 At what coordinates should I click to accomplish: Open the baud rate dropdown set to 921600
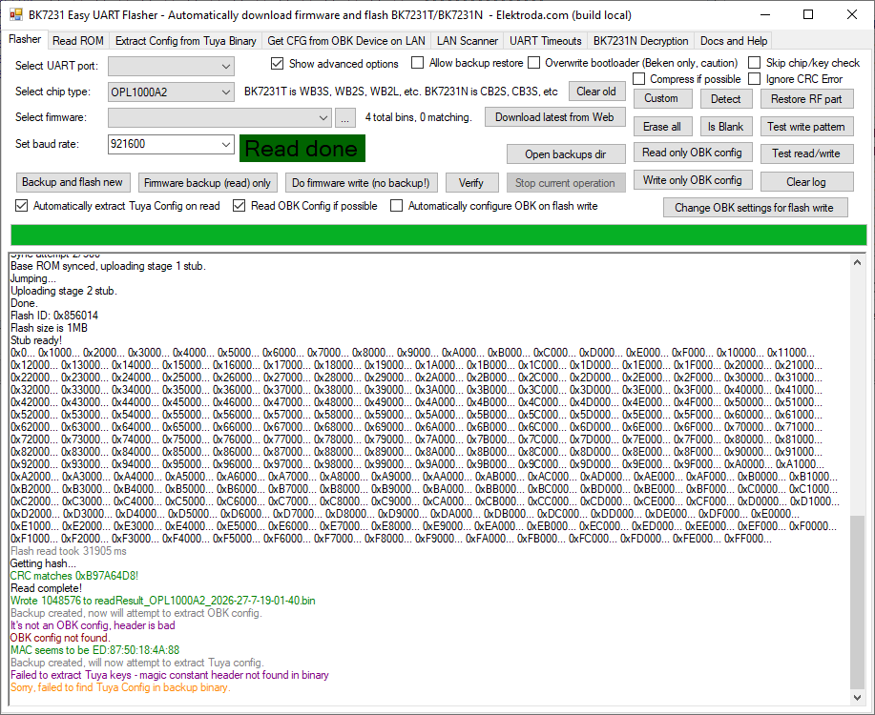[x=171, y=144]
